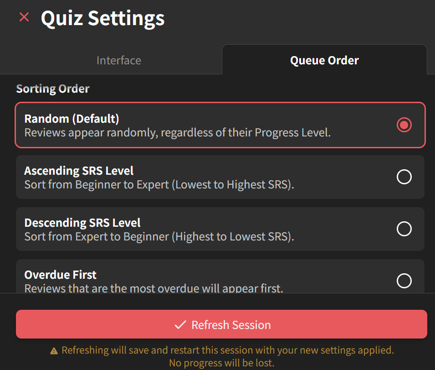Click the warning triangle icon
The image size is (435, 370).
(x=54, y=351)
